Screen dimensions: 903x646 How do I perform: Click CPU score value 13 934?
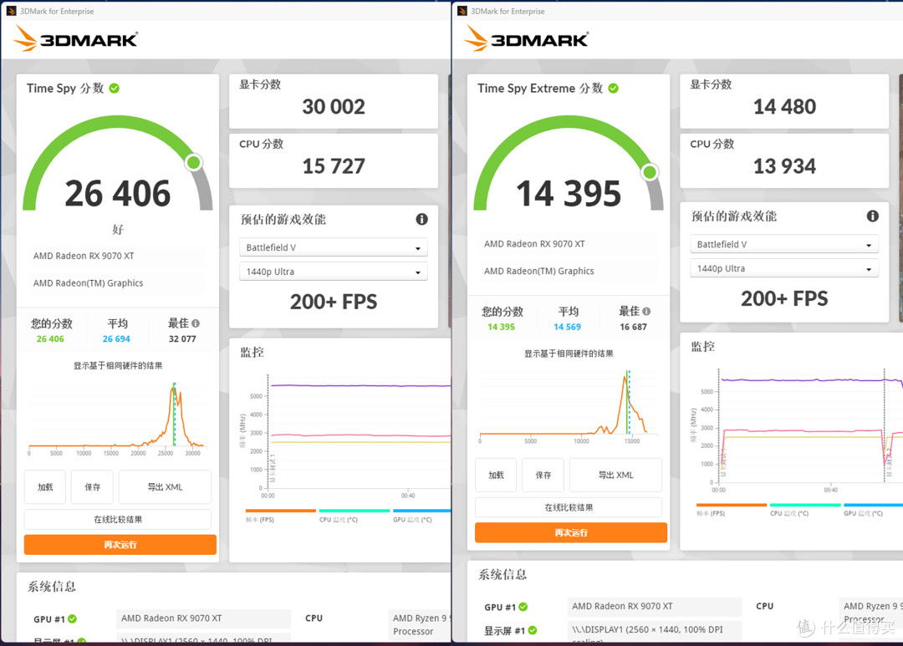point(784,166)
